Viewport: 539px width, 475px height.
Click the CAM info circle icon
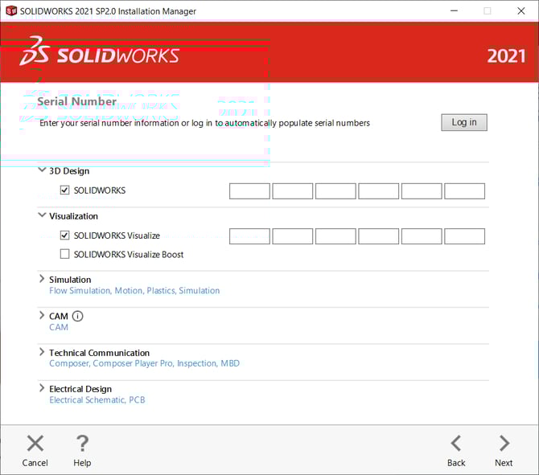pos(78,316)
